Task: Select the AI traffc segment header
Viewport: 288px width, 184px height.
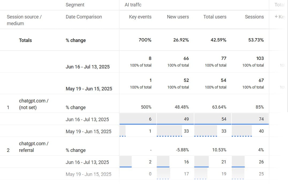Action: pyautogui.click(x=133, y=5)
